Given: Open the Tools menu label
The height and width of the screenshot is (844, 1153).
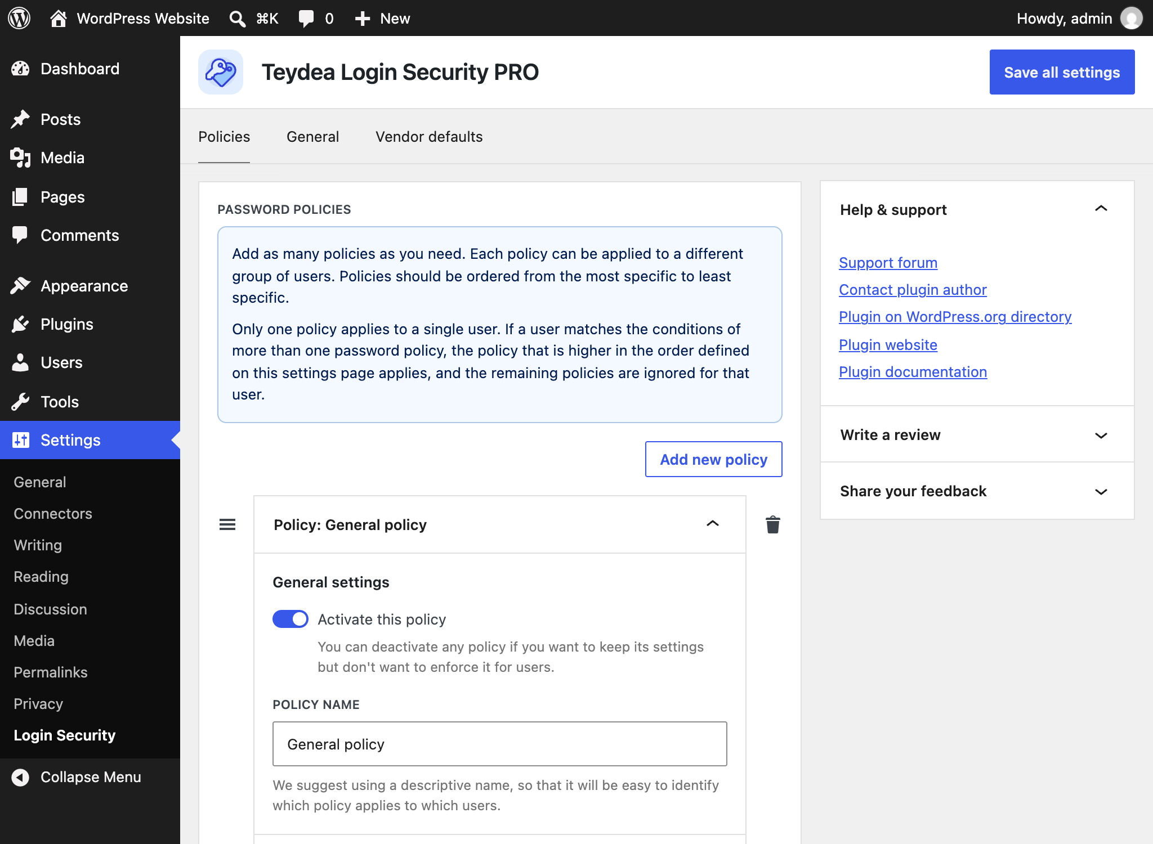Looking at the screenshot, I should point(60,402).
